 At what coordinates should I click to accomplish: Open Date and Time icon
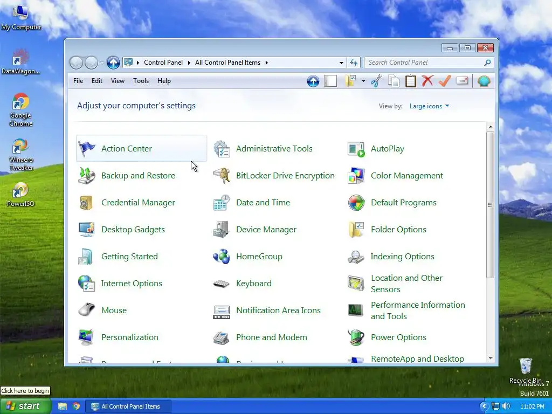click(x=222, y=203)
